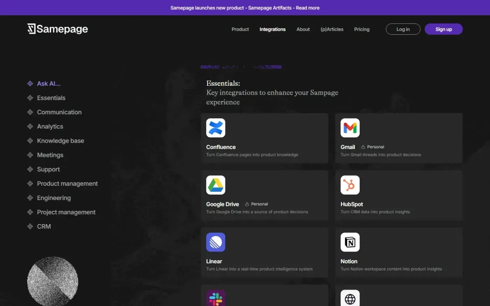Click the diamond icon beside Project management
Screen dimensions: 490x306
pyautogui.click(x=30, y=212)
